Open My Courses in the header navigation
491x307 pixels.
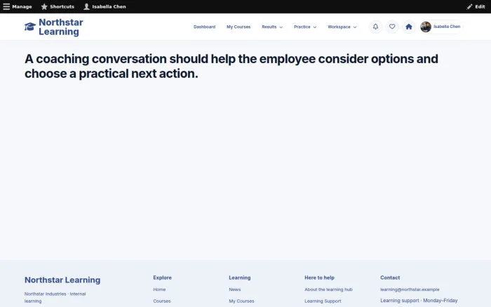(x=238, y=27)
